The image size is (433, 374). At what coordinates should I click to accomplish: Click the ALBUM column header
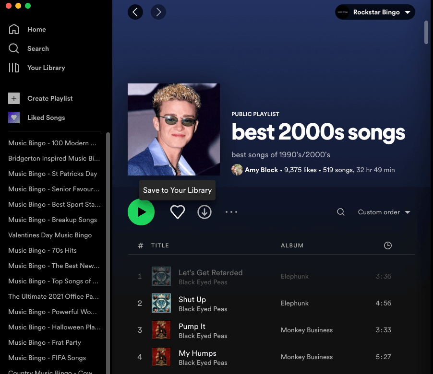[x=292, y=245]
